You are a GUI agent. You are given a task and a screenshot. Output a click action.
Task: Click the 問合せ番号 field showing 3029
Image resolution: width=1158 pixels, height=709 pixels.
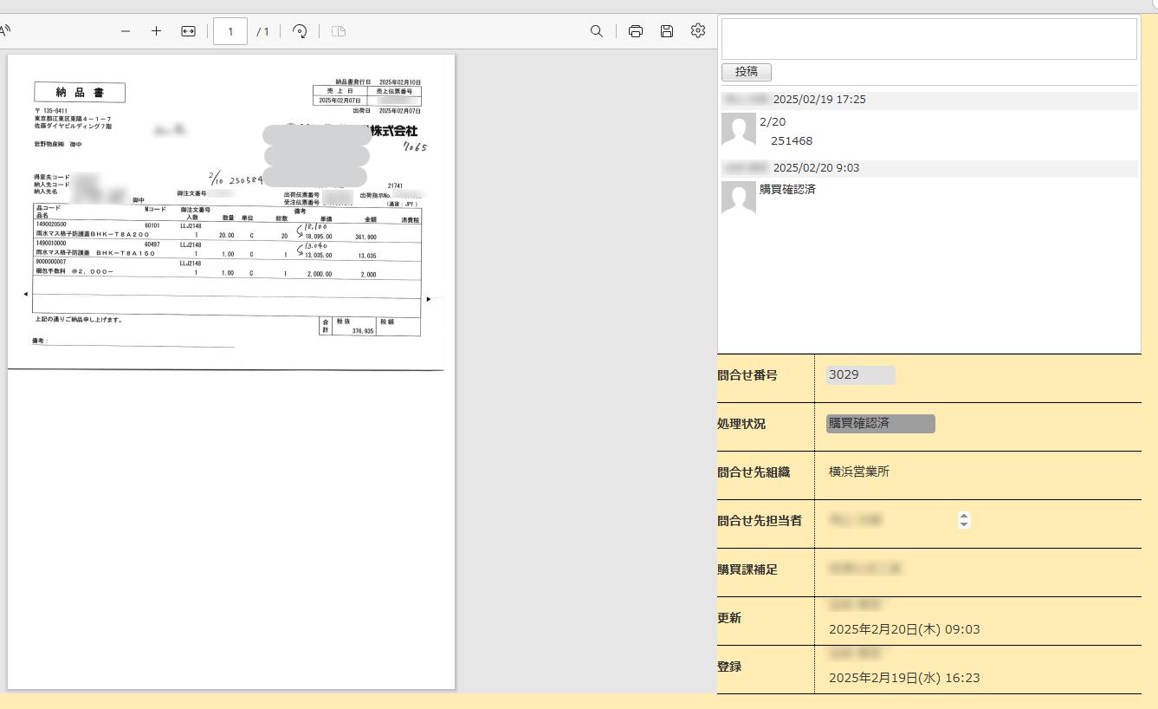tap(860, 375)
